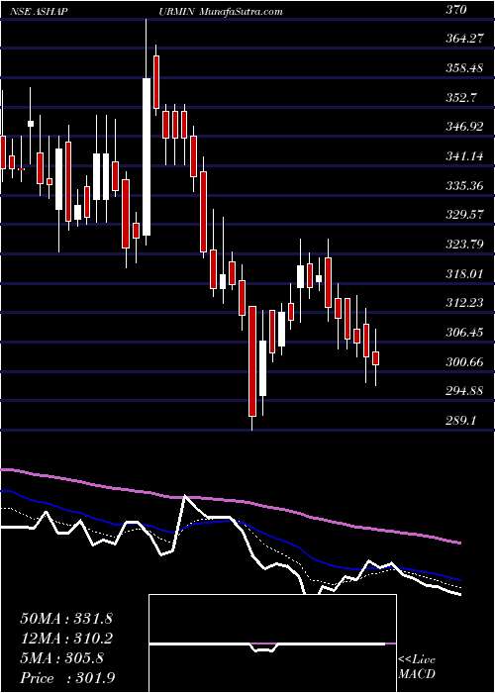Click the 329.57 price axis label
495x693 pixels.
(x=462, y=215)
